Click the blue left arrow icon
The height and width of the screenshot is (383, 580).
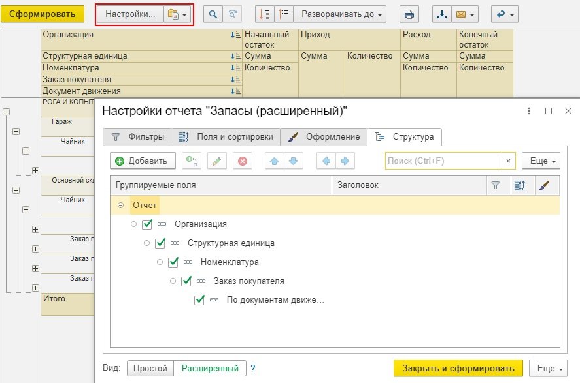pos(326,161)
